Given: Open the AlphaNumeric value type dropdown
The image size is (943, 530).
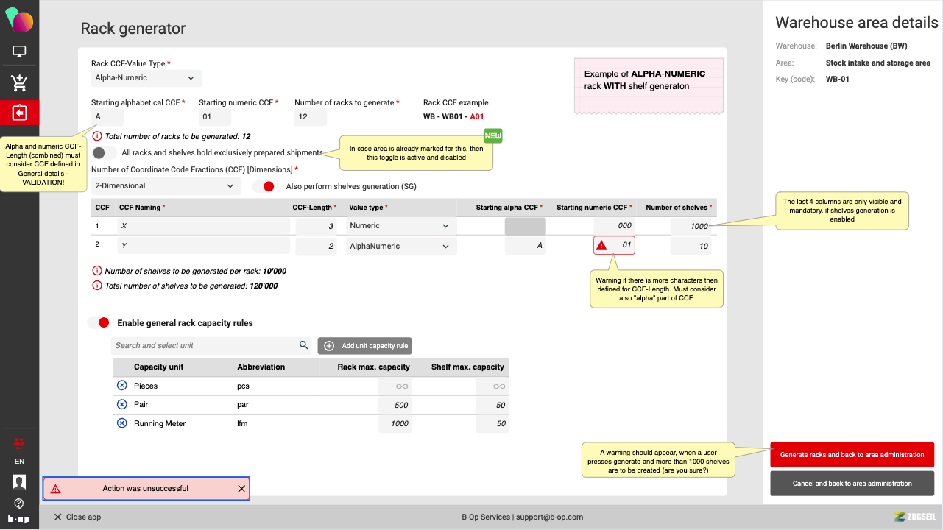Looking at the screenshot, I should tap(400, 246).
